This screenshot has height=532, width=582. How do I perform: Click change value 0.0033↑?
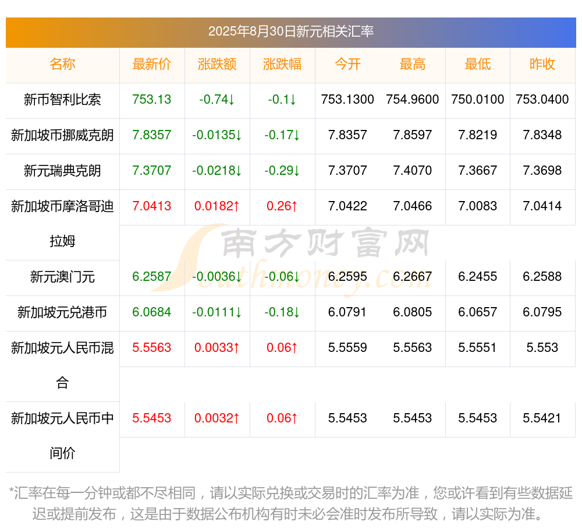(x=217, y=348)
